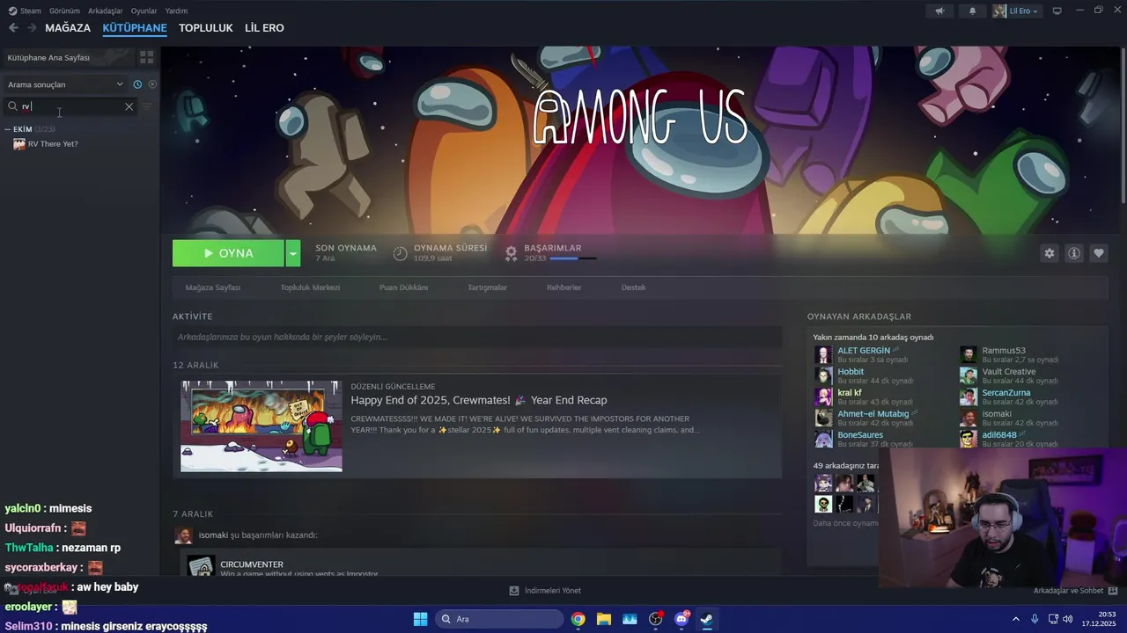Viewport: 1127px width, 633px height.
Task: Click the green OYNA play button
Action: 228,253
